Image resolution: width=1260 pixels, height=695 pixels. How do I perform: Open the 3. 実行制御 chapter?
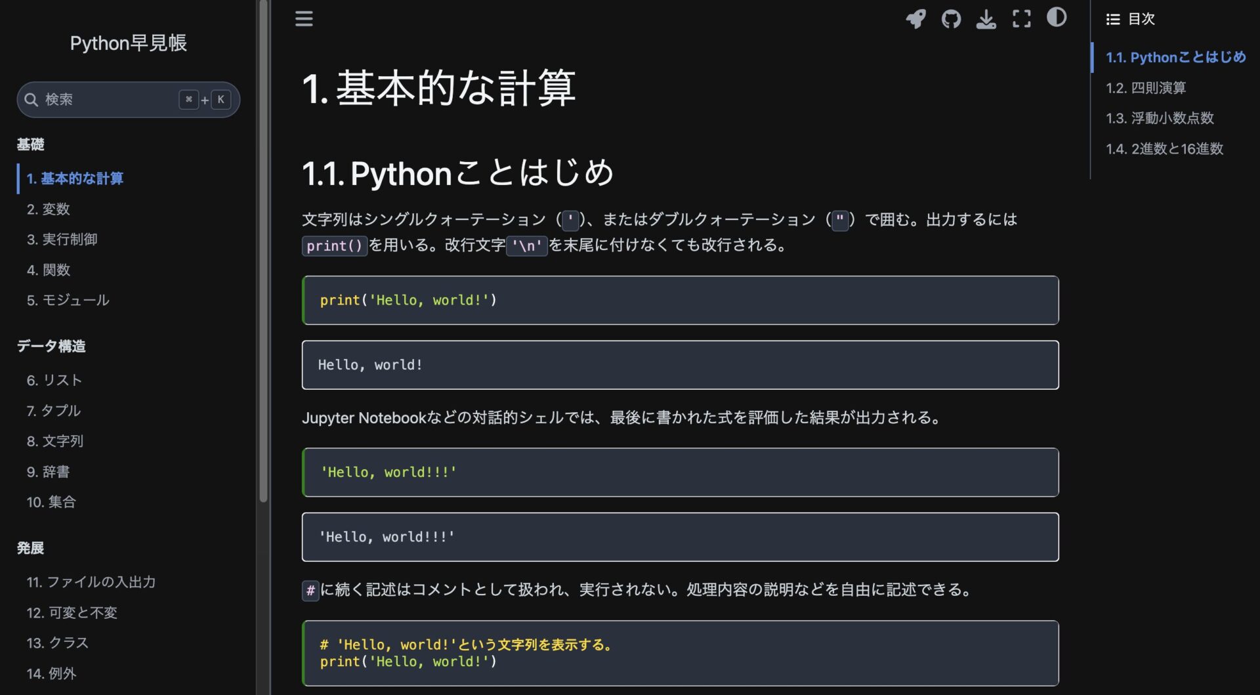point(62,239)
